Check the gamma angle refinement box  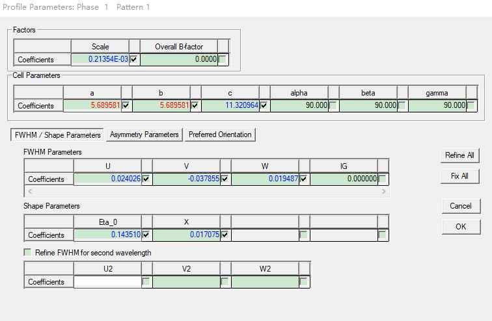point(471,105)
